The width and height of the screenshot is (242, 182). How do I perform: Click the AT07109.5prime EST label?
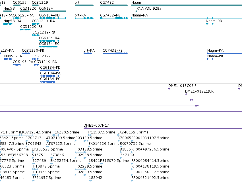click(x=60, y=138)
